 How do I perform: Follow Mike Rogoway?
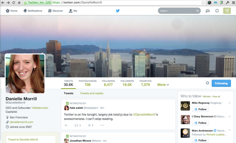200,109
